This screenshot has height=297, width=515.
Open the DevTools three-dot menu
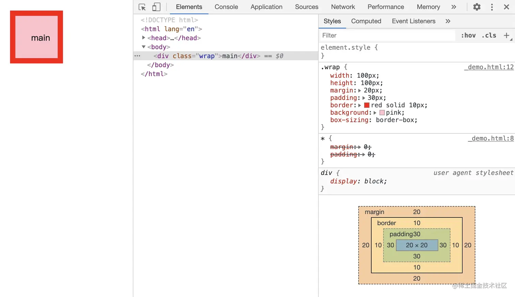coord(492,7)
